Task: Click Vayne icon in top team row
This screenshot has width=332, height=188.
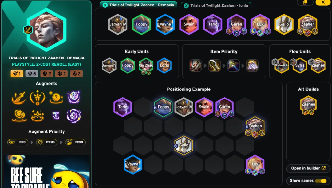Action: [x=165, y=24]
